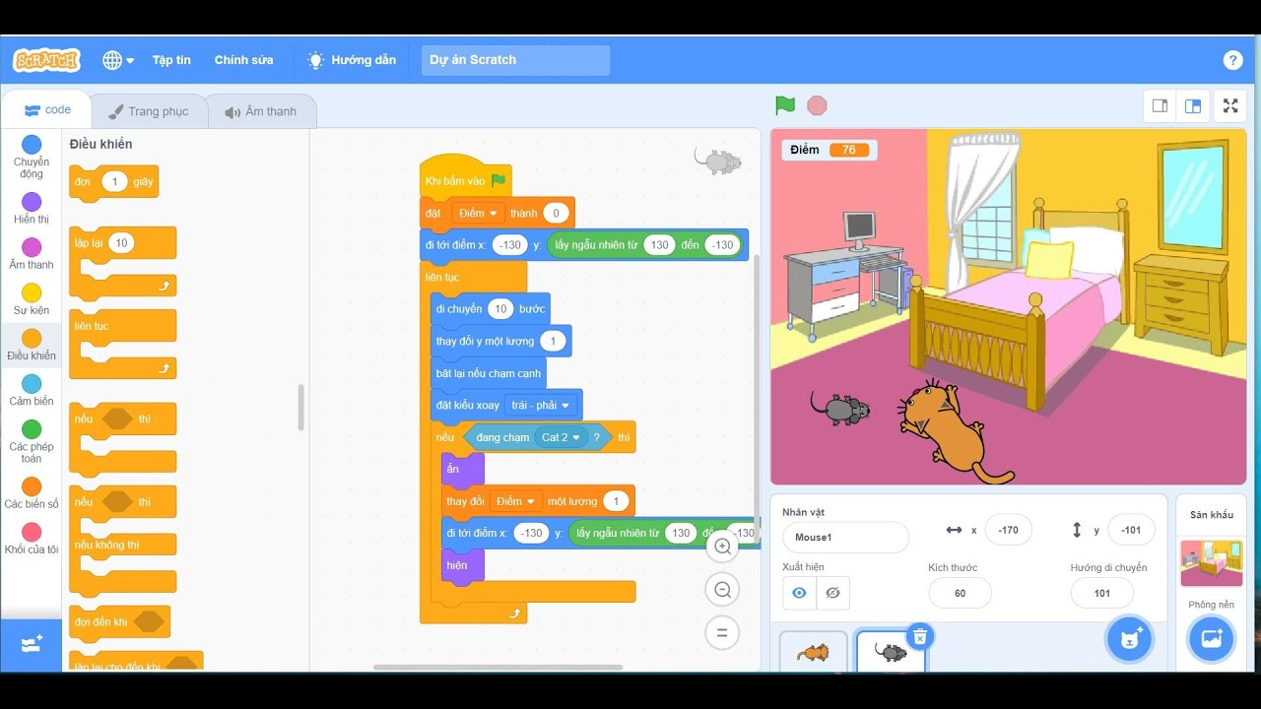Click the đợi đến khi palette block
This screenshot has width=1261, height=709.
click(119, 622)
